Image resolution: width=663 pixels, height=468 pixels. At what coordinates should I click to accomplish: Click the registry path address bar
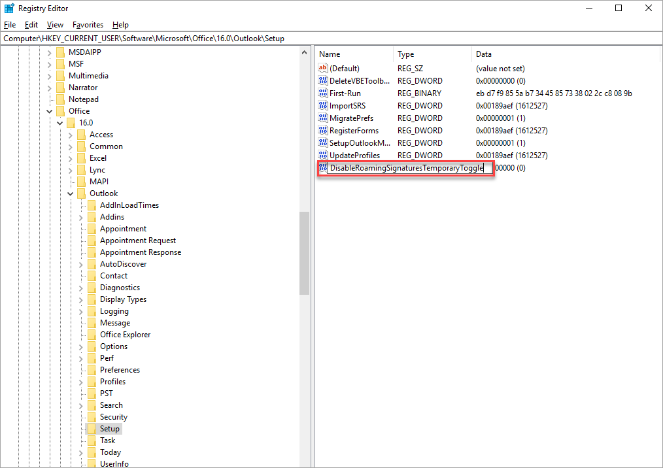coord(327,39)
